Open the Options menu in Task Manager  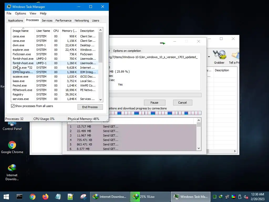coord(20,13)
